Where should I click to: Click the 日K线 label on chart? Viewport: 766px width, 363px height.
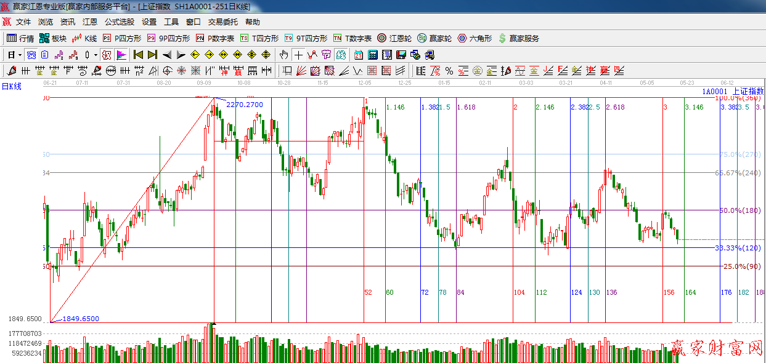tap(12, 87)
